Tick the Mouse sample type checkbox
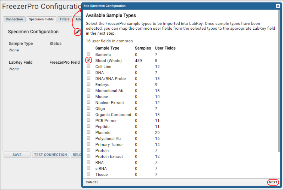The width and height of the screenshot is (284, 190). 88,96
